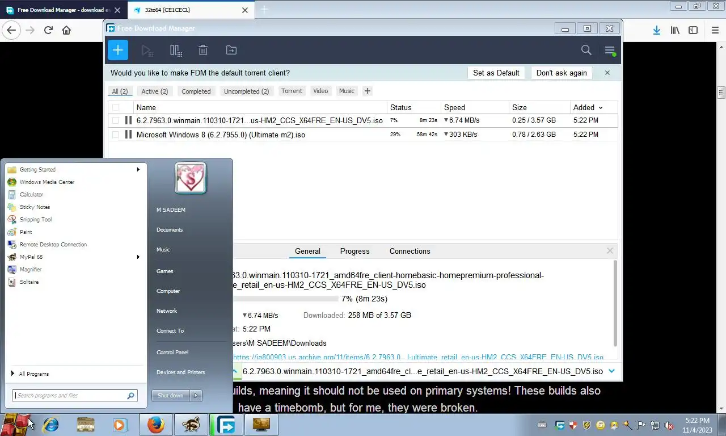Open browser downloads arrow in toolbar
Screen dimensions: 726x436
656,31
